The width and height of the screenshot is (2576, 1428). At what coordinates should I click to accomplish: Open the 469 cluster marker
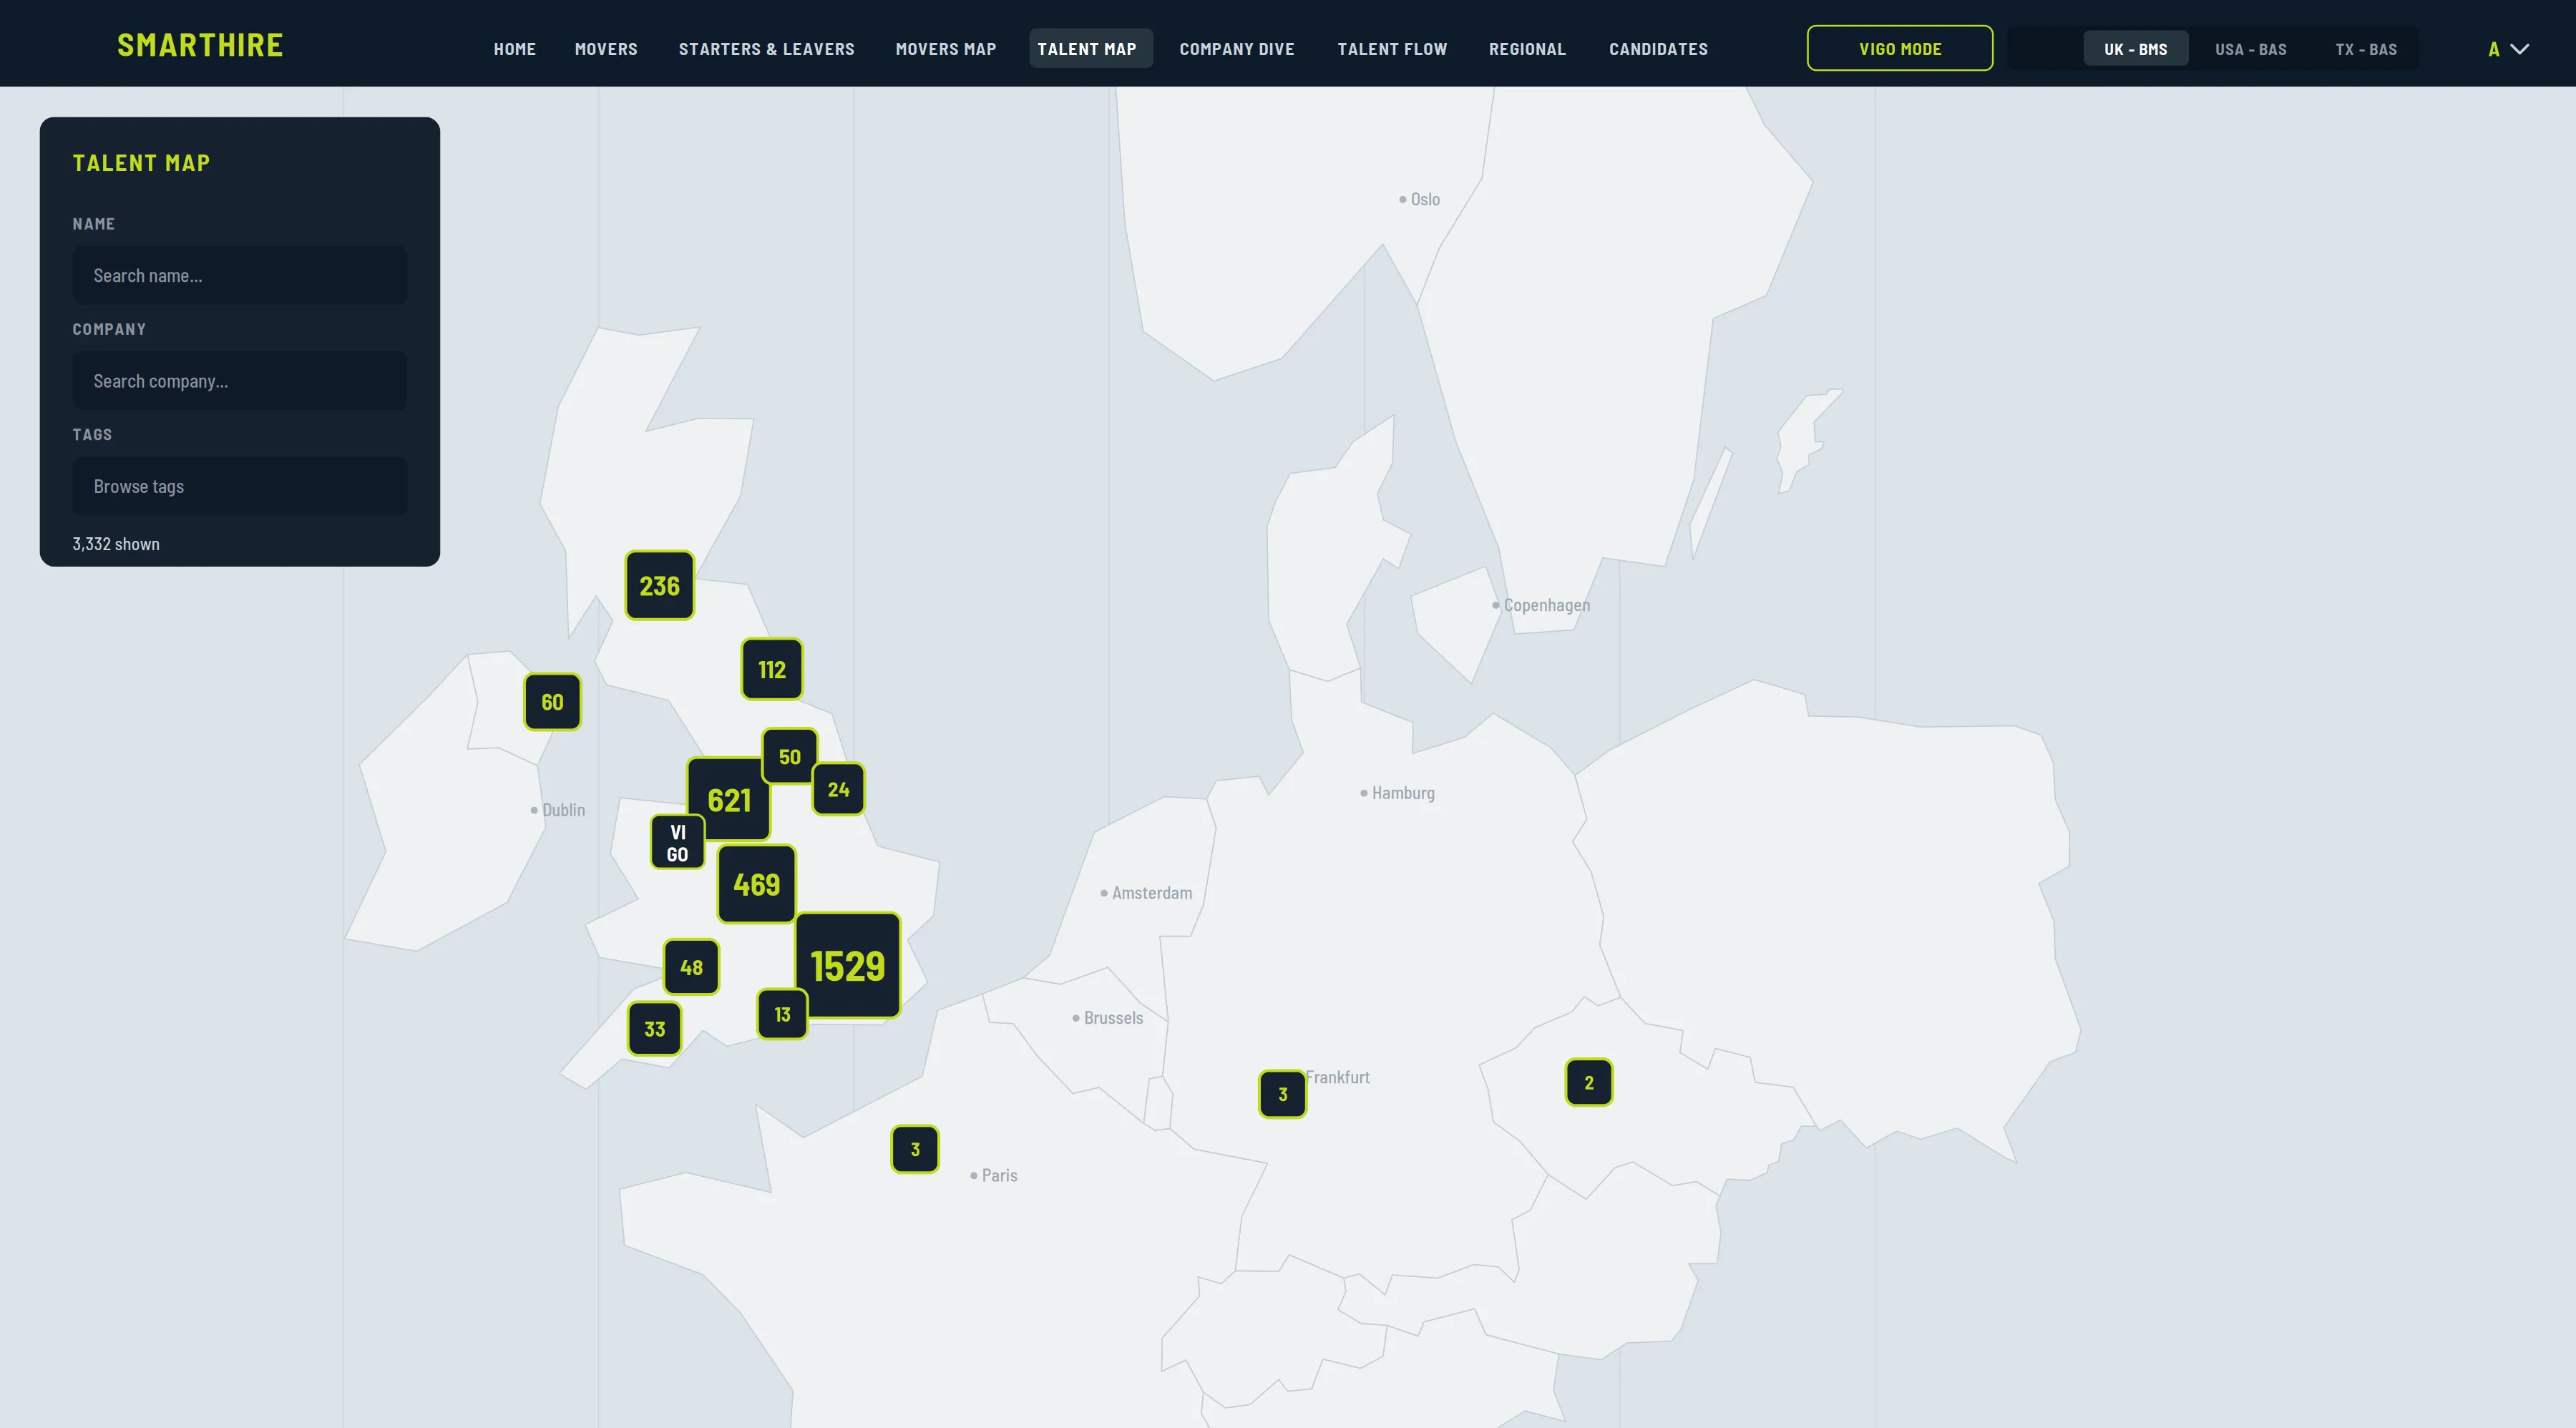point(757,885)
